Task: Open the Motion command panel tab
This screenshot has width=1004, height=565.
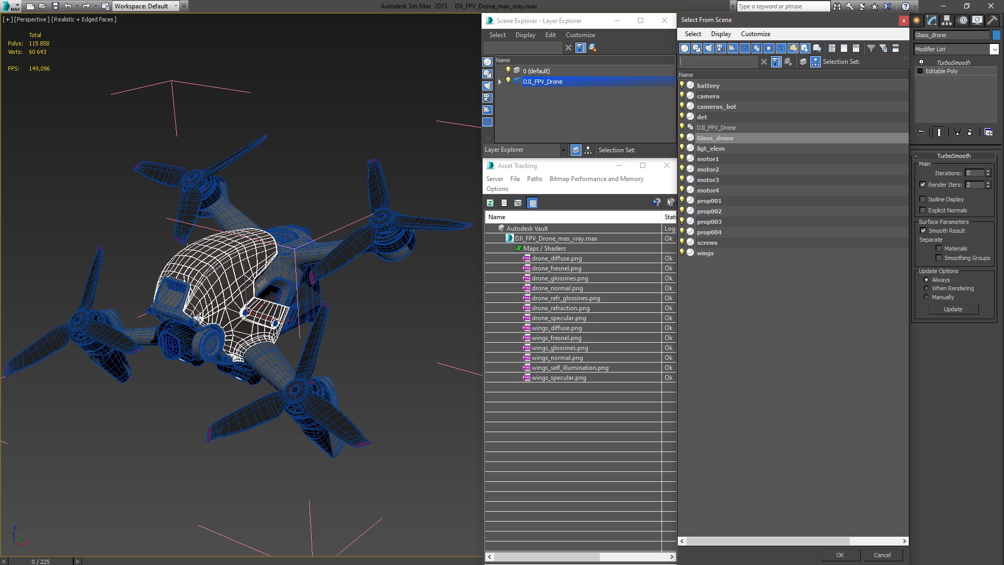Action: 962,20
